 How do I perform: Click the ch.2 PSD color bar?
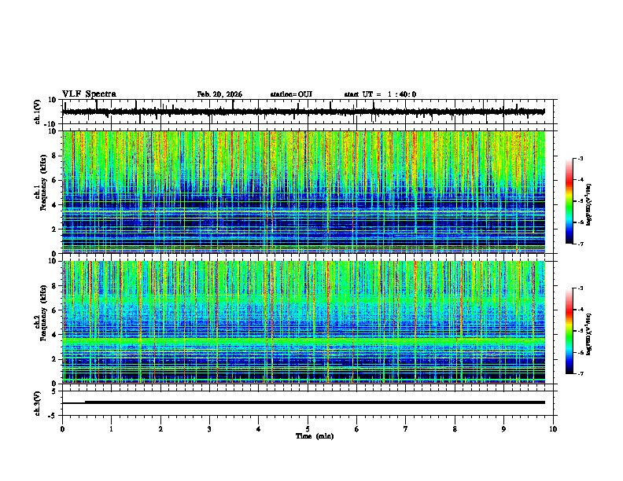[570, 331]
